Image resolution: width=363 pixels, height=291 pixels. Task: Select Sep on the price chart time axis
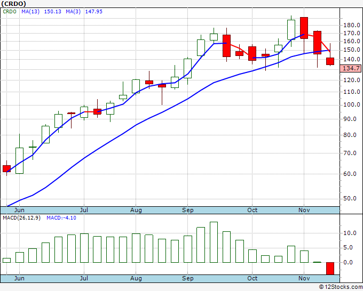click(x=187, y=210)
